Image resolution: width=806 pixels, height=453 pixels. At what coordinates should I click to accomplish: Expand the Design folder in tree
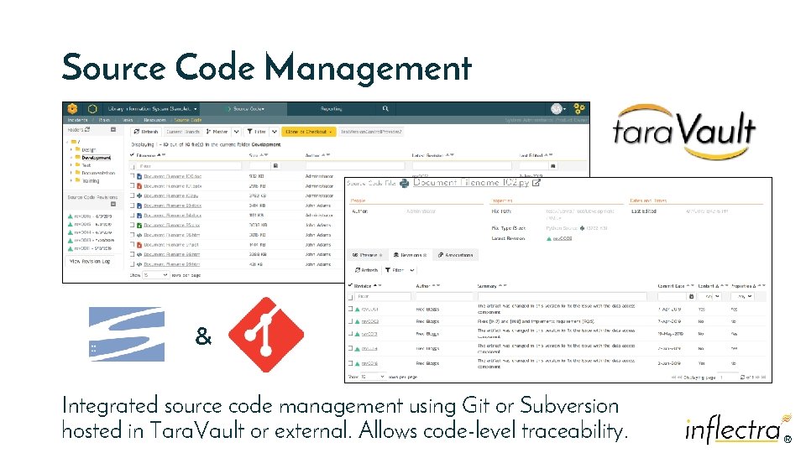coord(71,149)
